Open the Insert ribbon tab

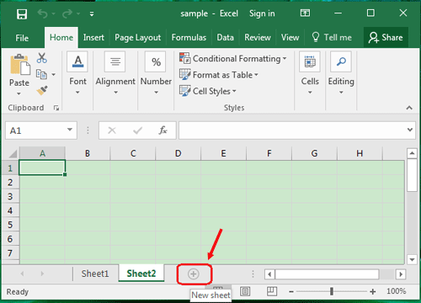93,38
